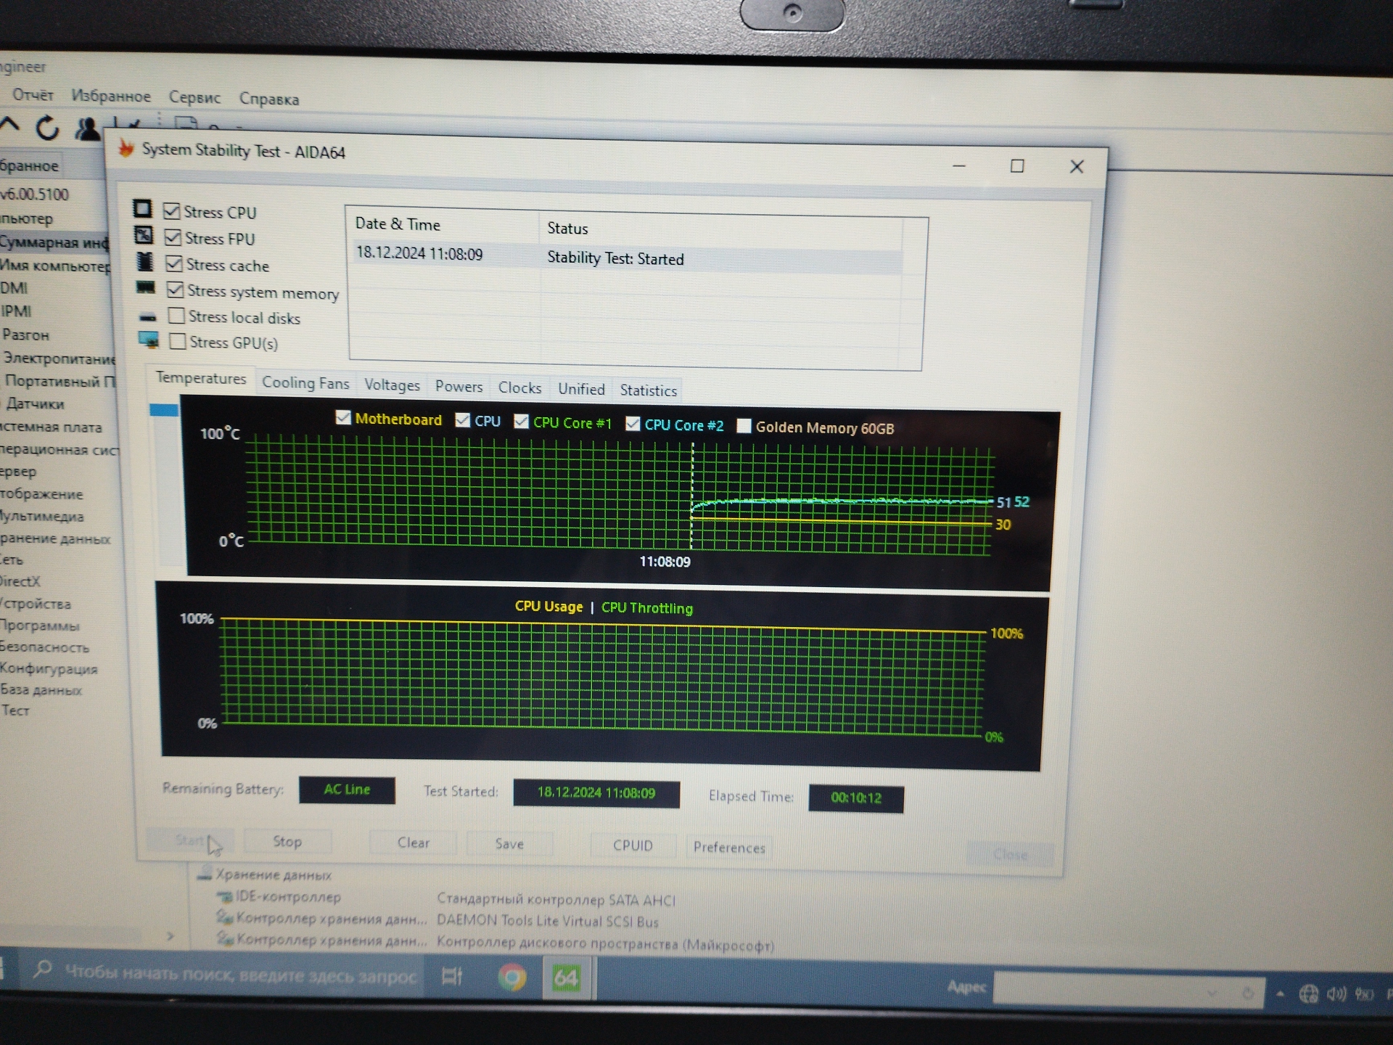Switch to the Clocks tab

click(x=519, y=388)
